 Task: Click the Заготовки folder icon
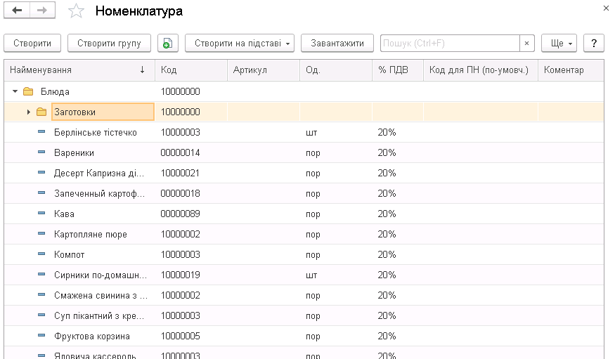pyautogui.click(x=41, y=112)
